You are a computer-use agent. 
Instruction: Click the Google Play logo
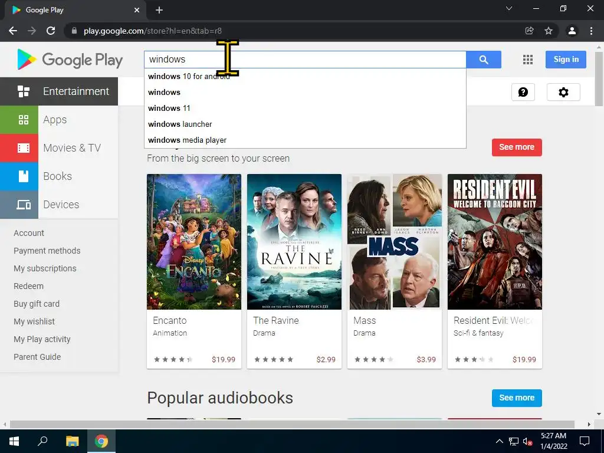tap(70, 60)
